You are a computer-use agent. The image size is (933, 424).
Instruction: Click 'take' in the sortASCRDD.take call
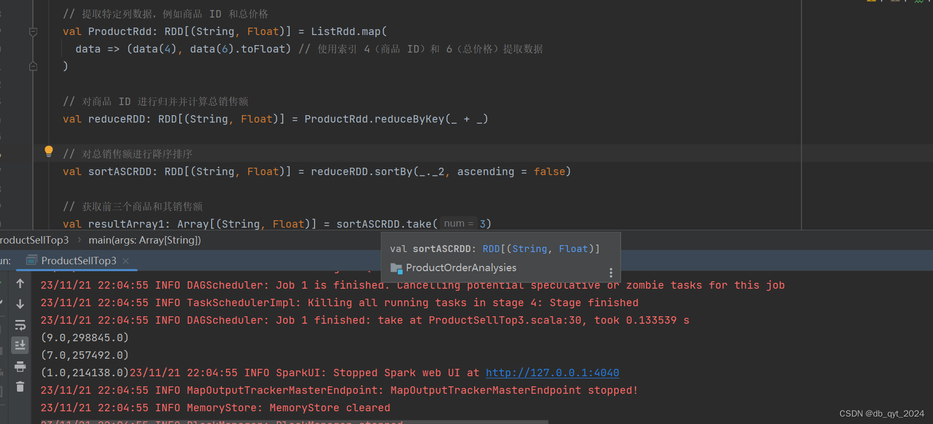[419, 224]
